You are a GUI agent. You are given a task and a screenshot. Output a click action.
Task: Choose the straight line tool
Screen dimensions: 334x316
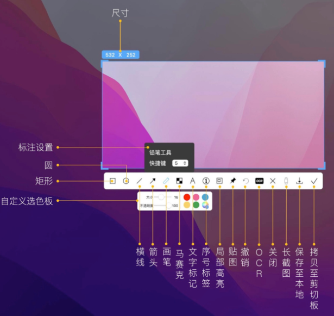point(140,181)
